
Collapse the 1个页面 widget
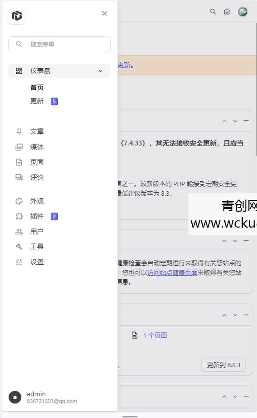pyautogui.click(x=246, y=315)
